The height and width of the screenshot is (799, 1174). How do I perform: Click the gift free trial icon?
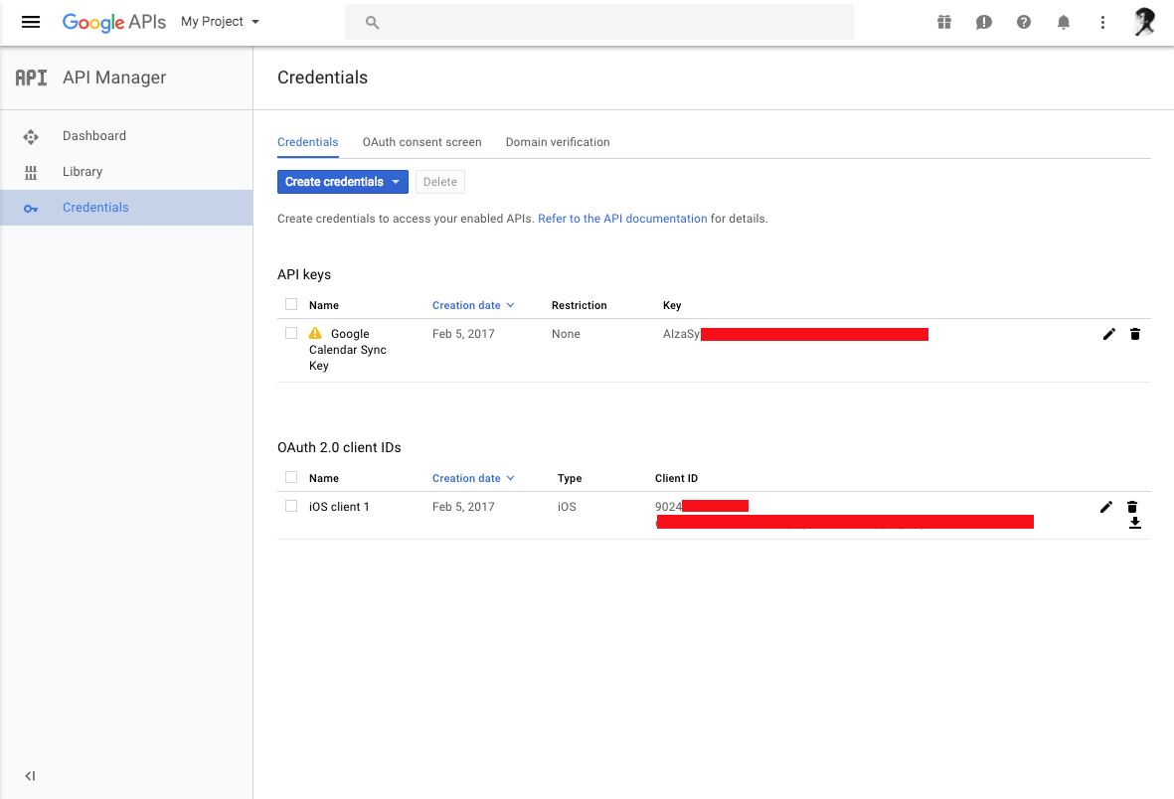(x=944, y=22)
